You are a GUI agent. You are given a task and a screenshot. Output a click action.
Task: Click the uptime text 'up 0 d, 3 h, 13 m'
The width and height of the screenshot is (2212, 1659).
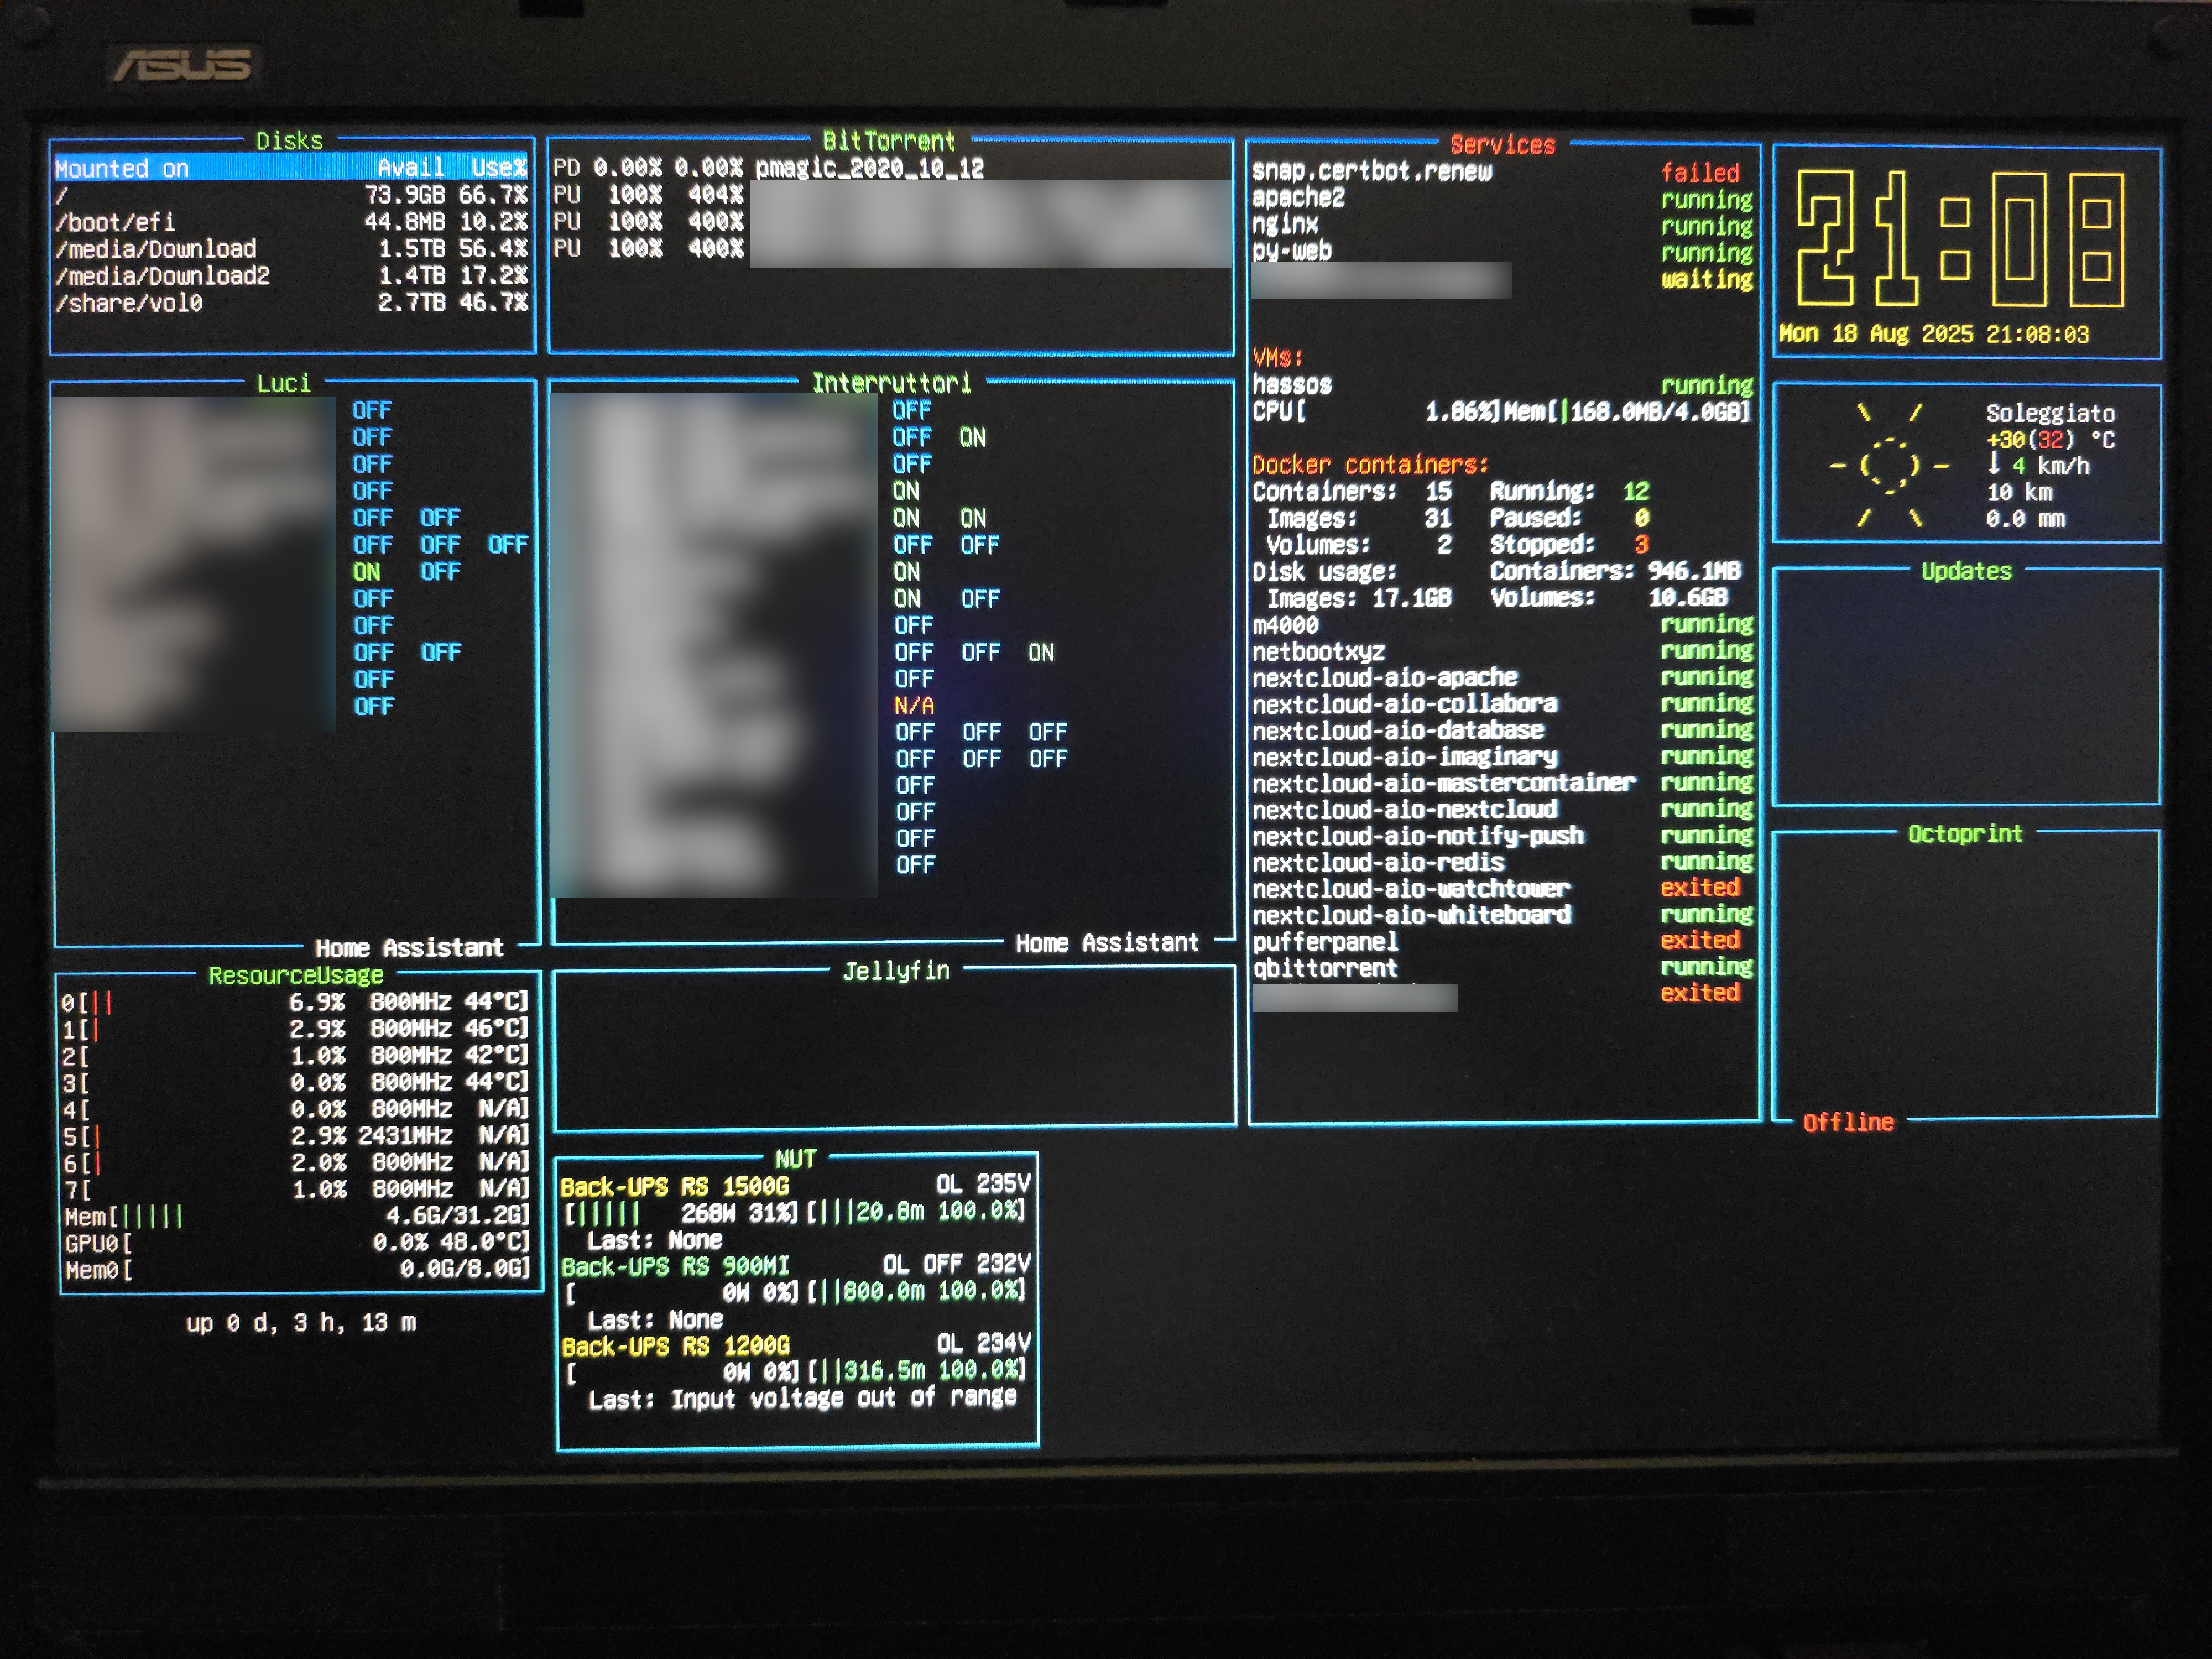click(301, 1323)
